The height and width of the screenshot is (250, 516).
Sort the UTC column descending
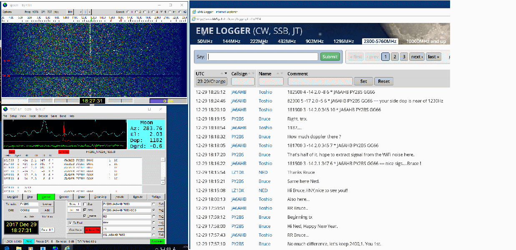pos(227,75)
